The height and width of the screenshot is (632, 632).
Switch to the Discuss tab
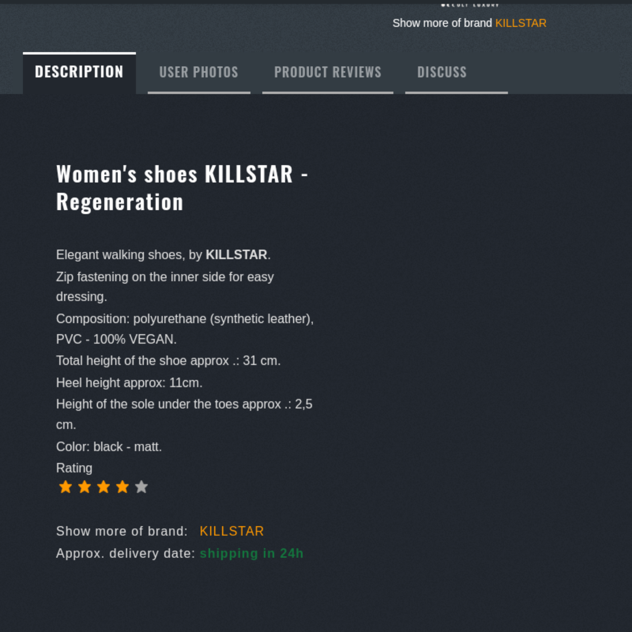442,73
